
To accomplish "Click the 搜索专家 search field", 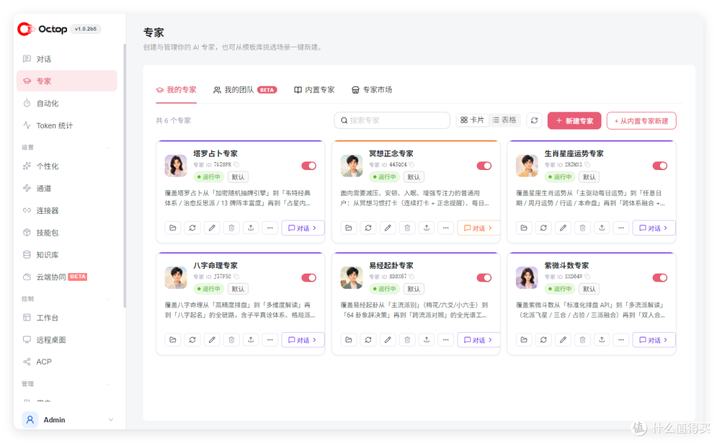I will point(392,120).
